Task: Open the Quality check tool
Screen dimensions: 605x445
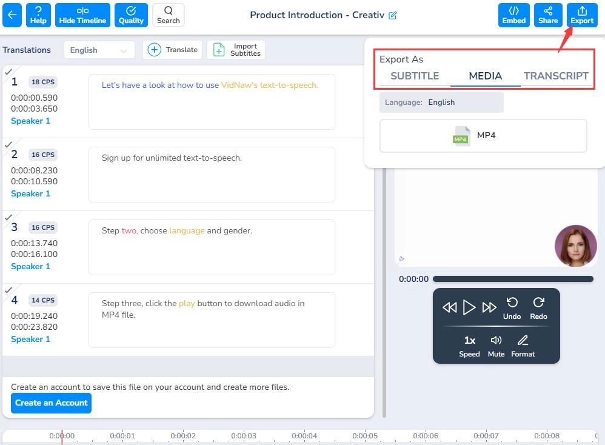Action: 131,15
